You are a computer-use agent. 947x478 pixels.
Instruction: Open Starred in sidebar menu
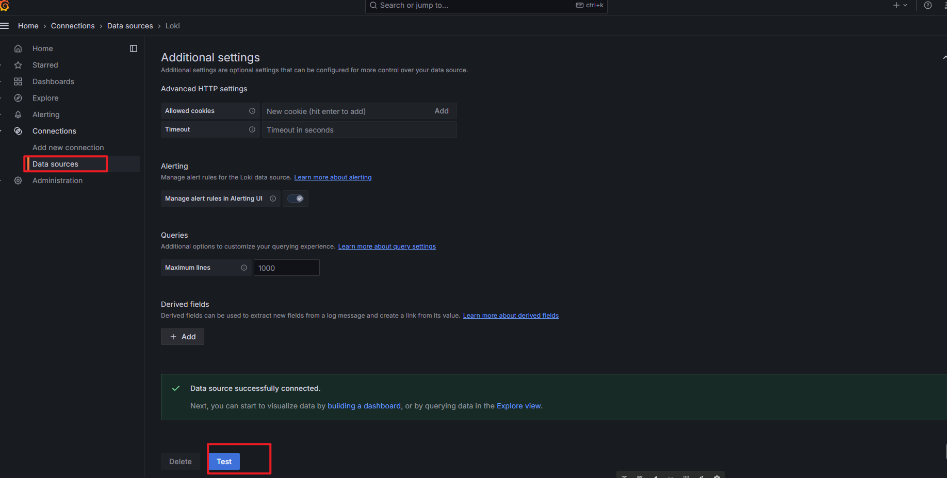[x=45, y=65]
